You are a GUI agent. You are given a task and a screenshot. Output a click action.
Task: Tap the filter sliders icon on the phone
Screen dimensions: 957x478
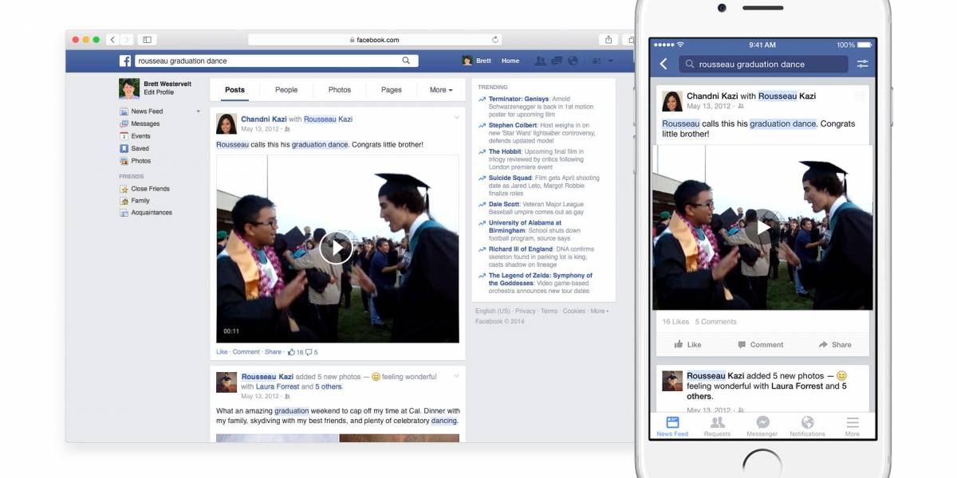point(862,64)
